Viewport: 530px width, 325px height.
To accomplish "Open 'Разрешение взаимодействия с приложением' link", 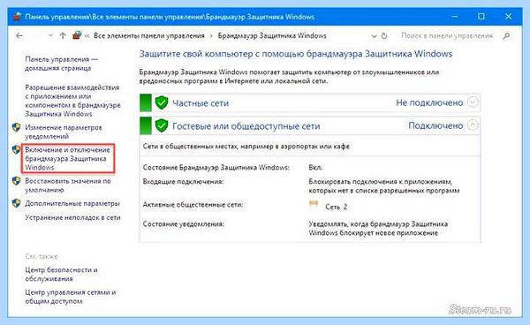I will pyautogui.click(x=72, y=101).
